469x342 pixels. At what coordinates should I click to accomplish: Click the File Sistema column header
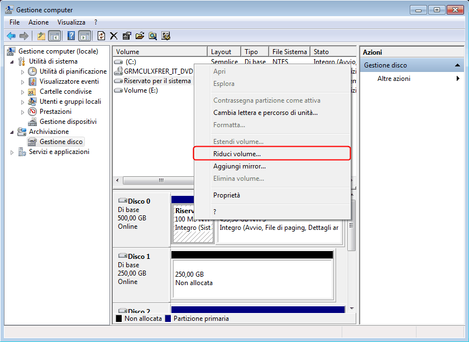(289, 52)
